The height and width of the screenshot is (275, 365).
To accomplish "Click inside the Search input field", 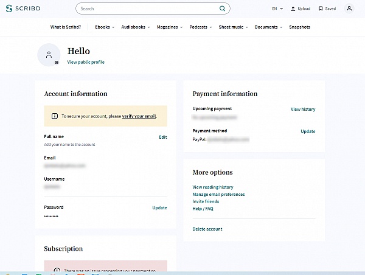I will click(146, 9).
